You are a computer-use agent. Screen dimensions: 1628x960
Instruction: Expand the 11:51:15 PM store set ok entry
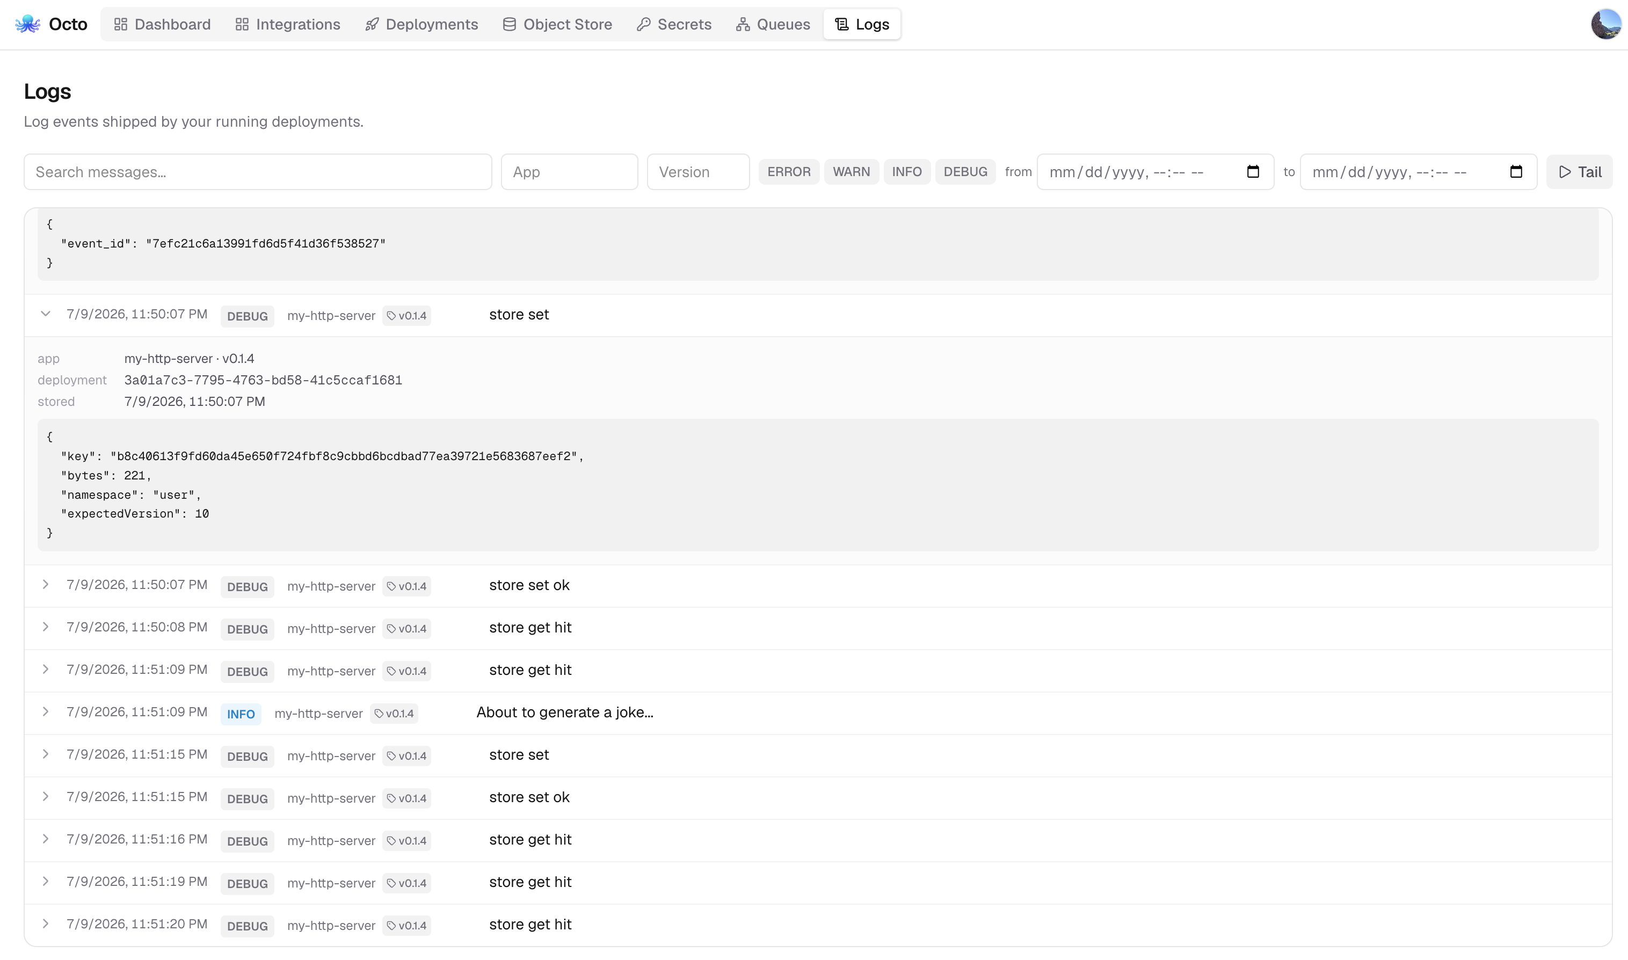pos(45,796)
